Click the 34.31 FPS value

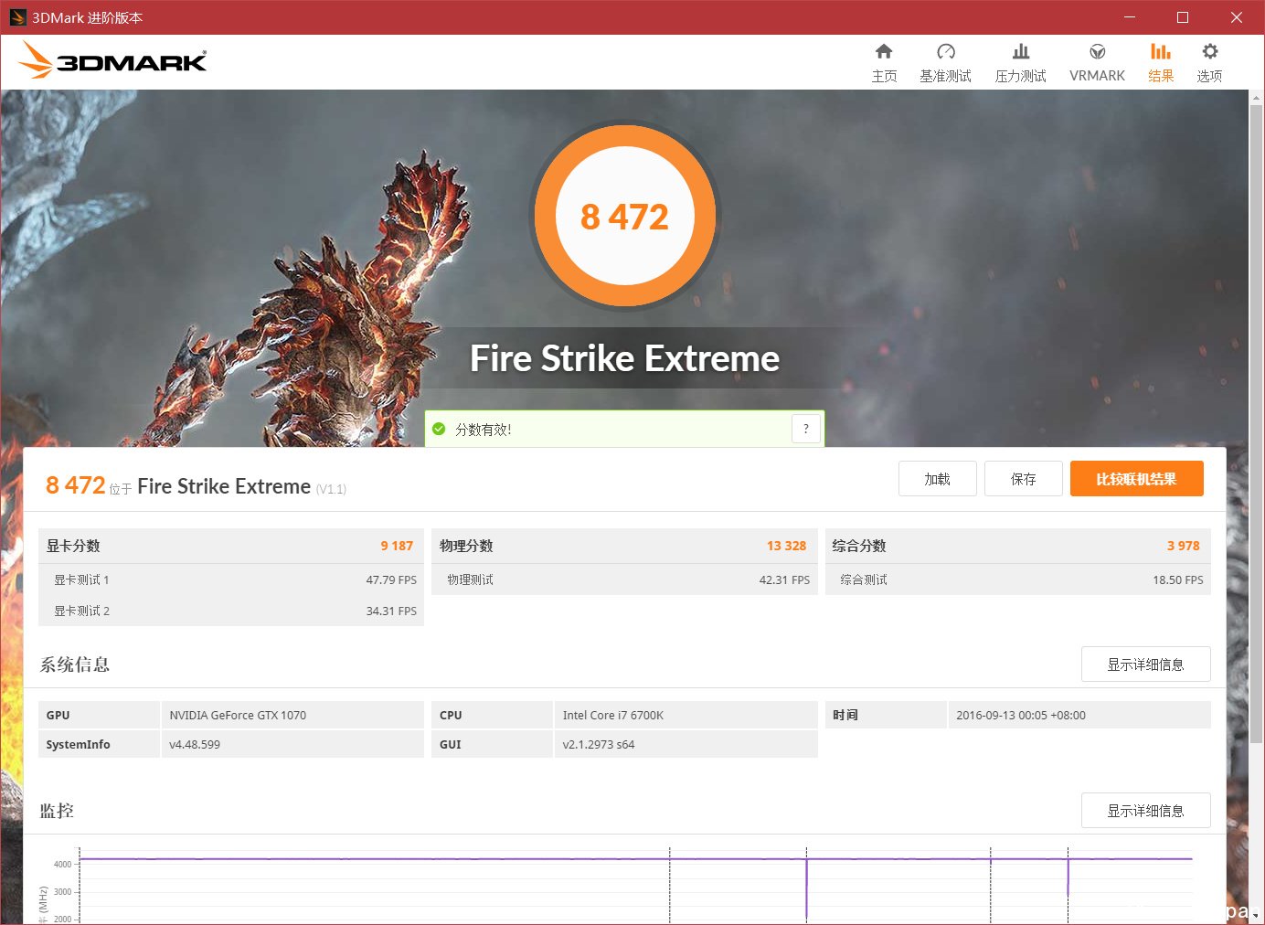coord(391,611)
